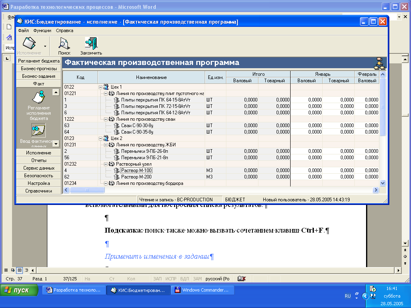Open the Бизнес-прогнозы sidebar section

[x=39, y=69]
